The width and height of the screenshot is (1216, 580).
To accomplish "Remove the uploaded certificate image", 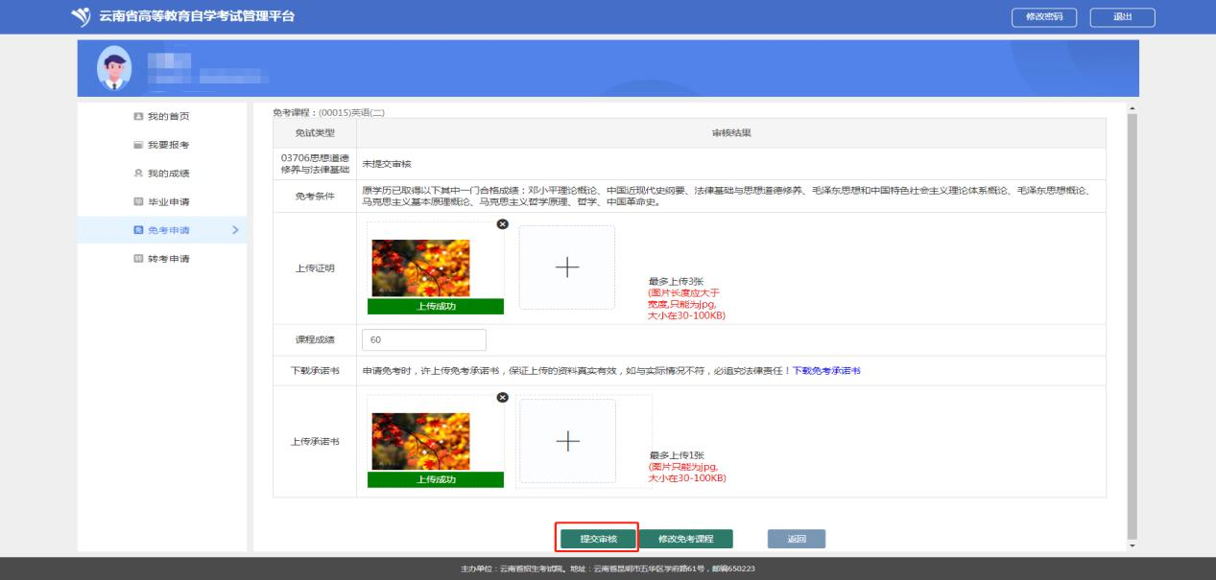I will [502, 223].
